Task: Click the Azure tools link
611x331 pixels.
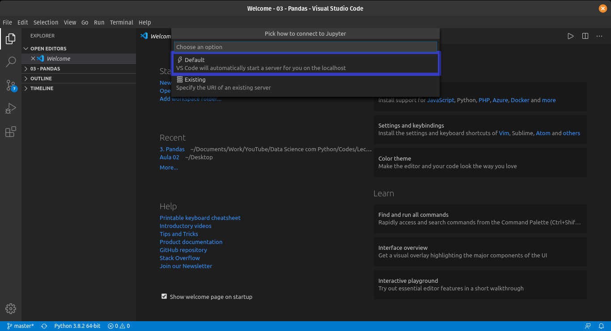Action: tap(500, 100)
